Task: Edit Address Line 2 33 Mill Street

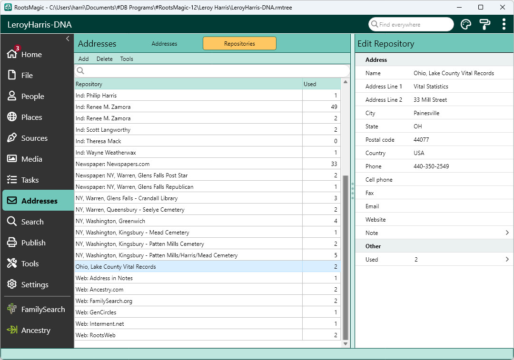Action: click(430, 99)
